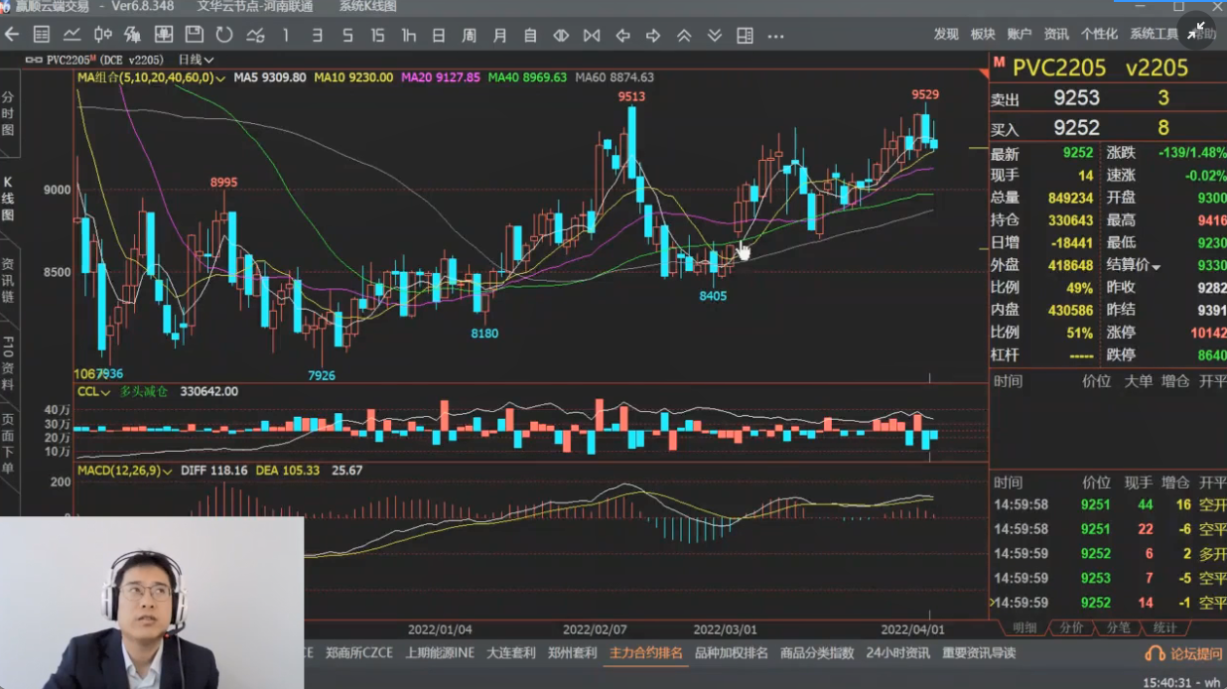Toggle the eye-shaped display icon
Screen dimensions: 1227x689
(561, 35)
